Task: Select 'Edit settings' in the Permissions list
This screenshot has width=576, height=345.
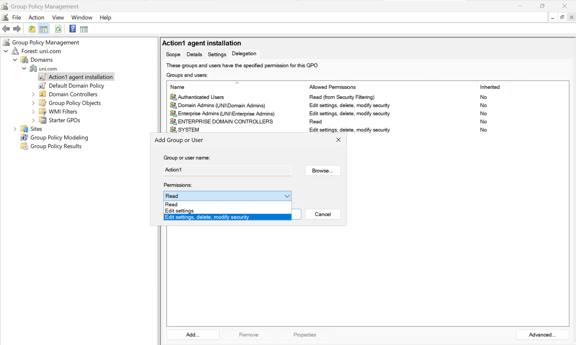Action: point(179,211)
